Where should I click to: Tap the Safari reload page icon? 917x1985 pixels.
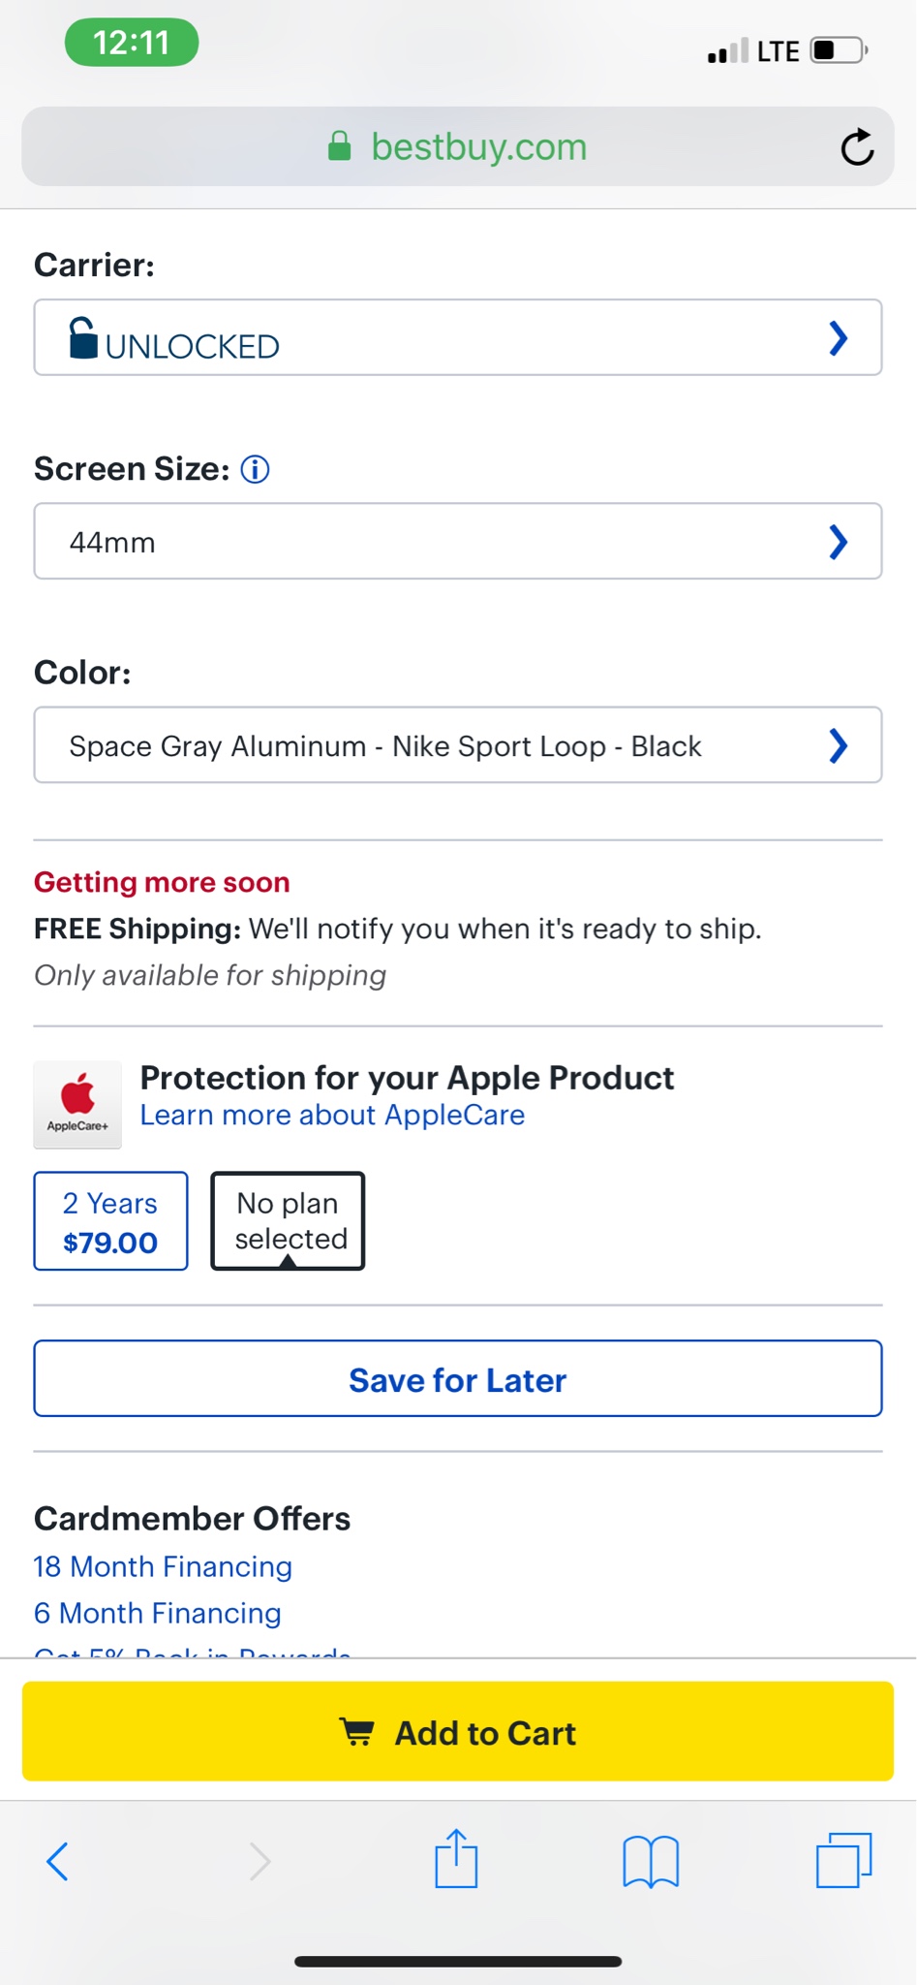click(857, 147)
